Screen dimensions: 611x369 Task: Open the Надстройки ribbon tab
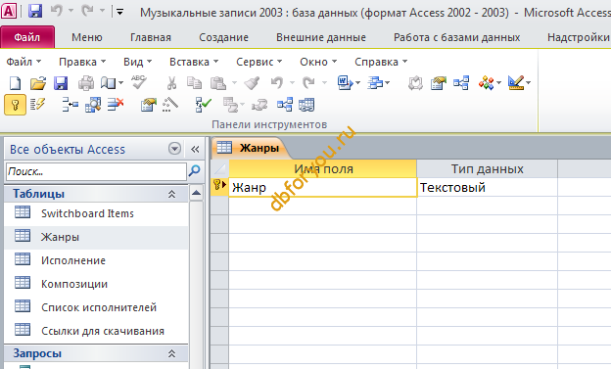coord(579,37)
